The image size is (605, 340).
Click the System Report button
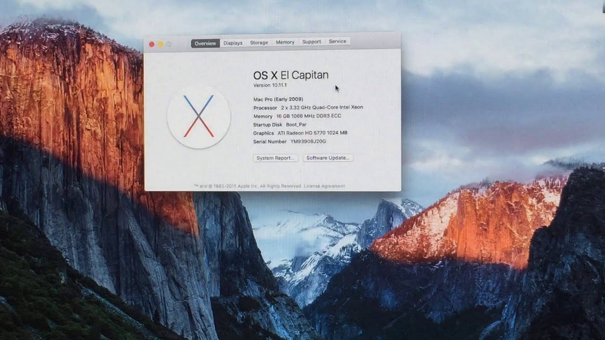click(276, 158)
